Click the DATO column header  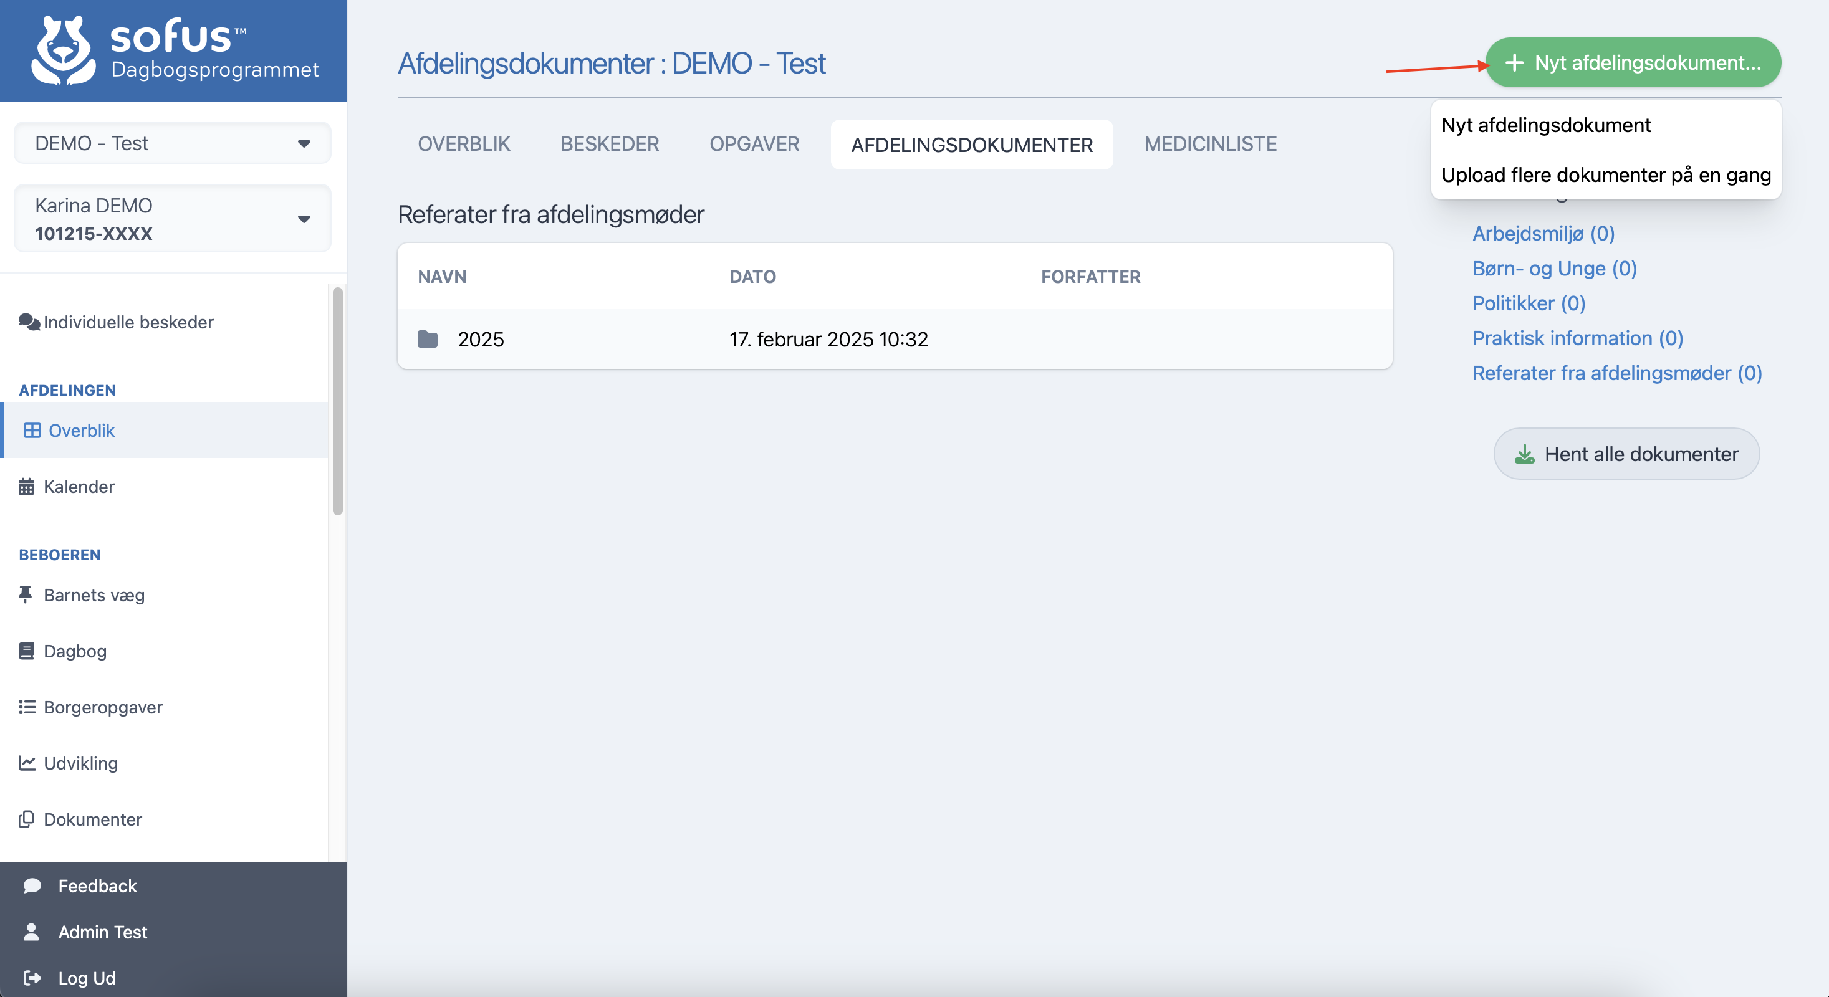pos(752,277)
